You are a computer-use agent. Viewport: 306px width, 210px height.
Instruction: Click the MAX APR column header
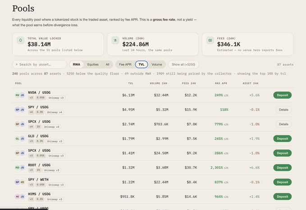click(221, 83)
